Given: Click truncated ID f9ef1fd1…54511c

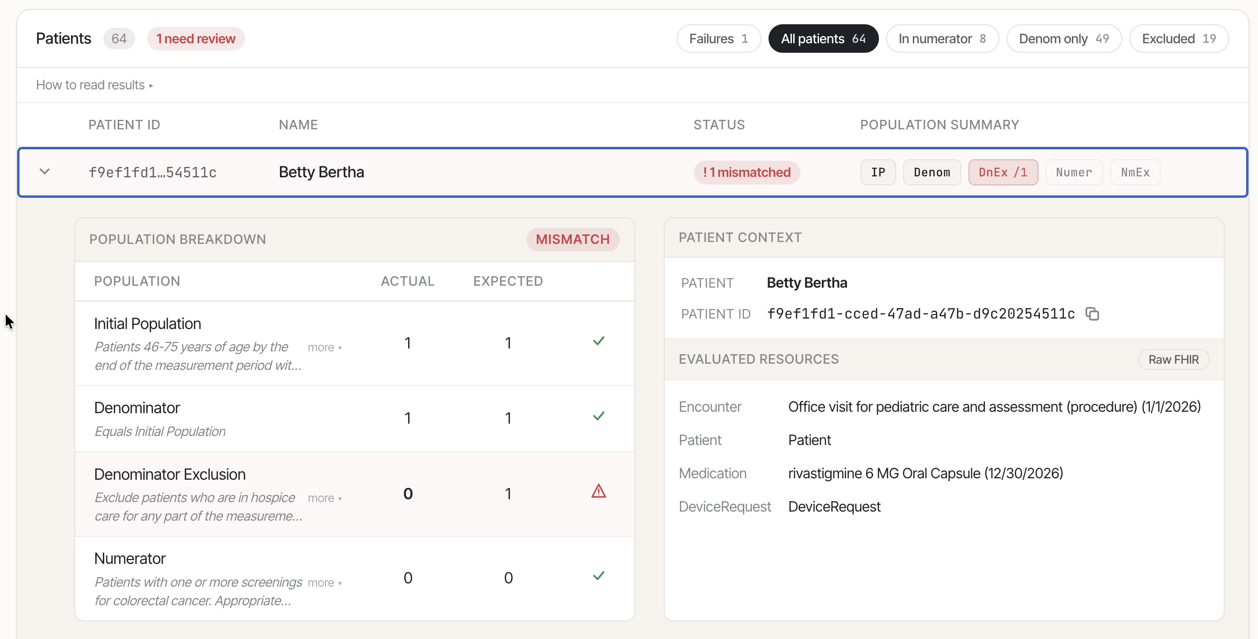Looking at the screenshot, I should pyautogui.click(x=152, y=172).
